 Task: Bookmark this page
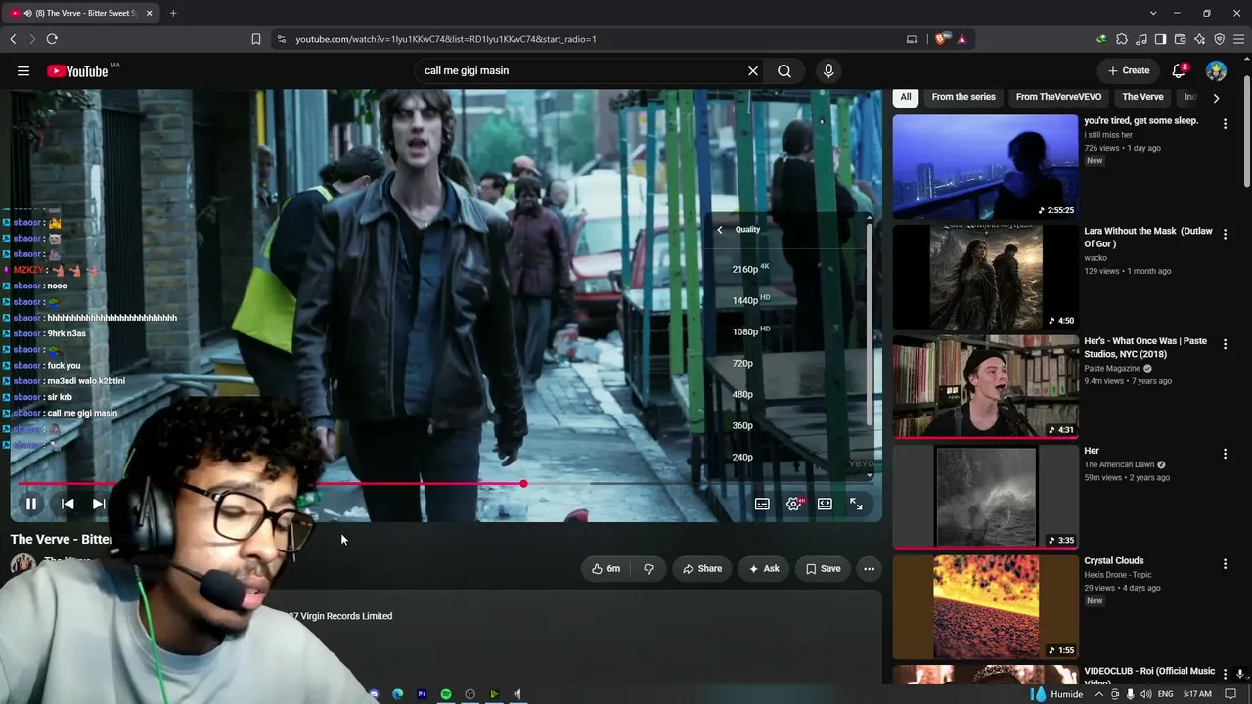coord(255,39)
